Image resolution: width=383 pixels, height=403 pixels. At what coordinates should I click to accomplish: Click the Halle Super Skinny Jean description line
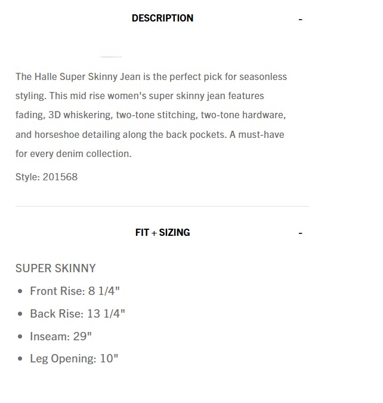pyautogui.click(x=151, y=76)
